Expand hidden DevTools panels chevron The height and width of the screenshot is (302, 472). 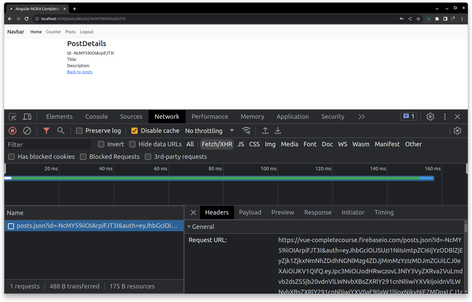pyautogui.click(x=361, y=117)
